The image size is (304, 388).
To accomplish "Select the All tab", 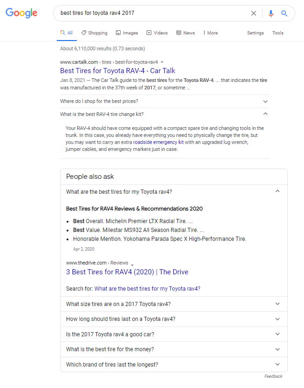I will (x=67, y=33).
